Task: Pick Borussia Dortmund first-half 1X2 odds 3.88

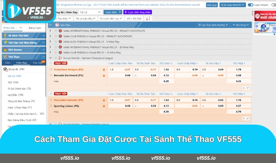Action: (239, 75)
